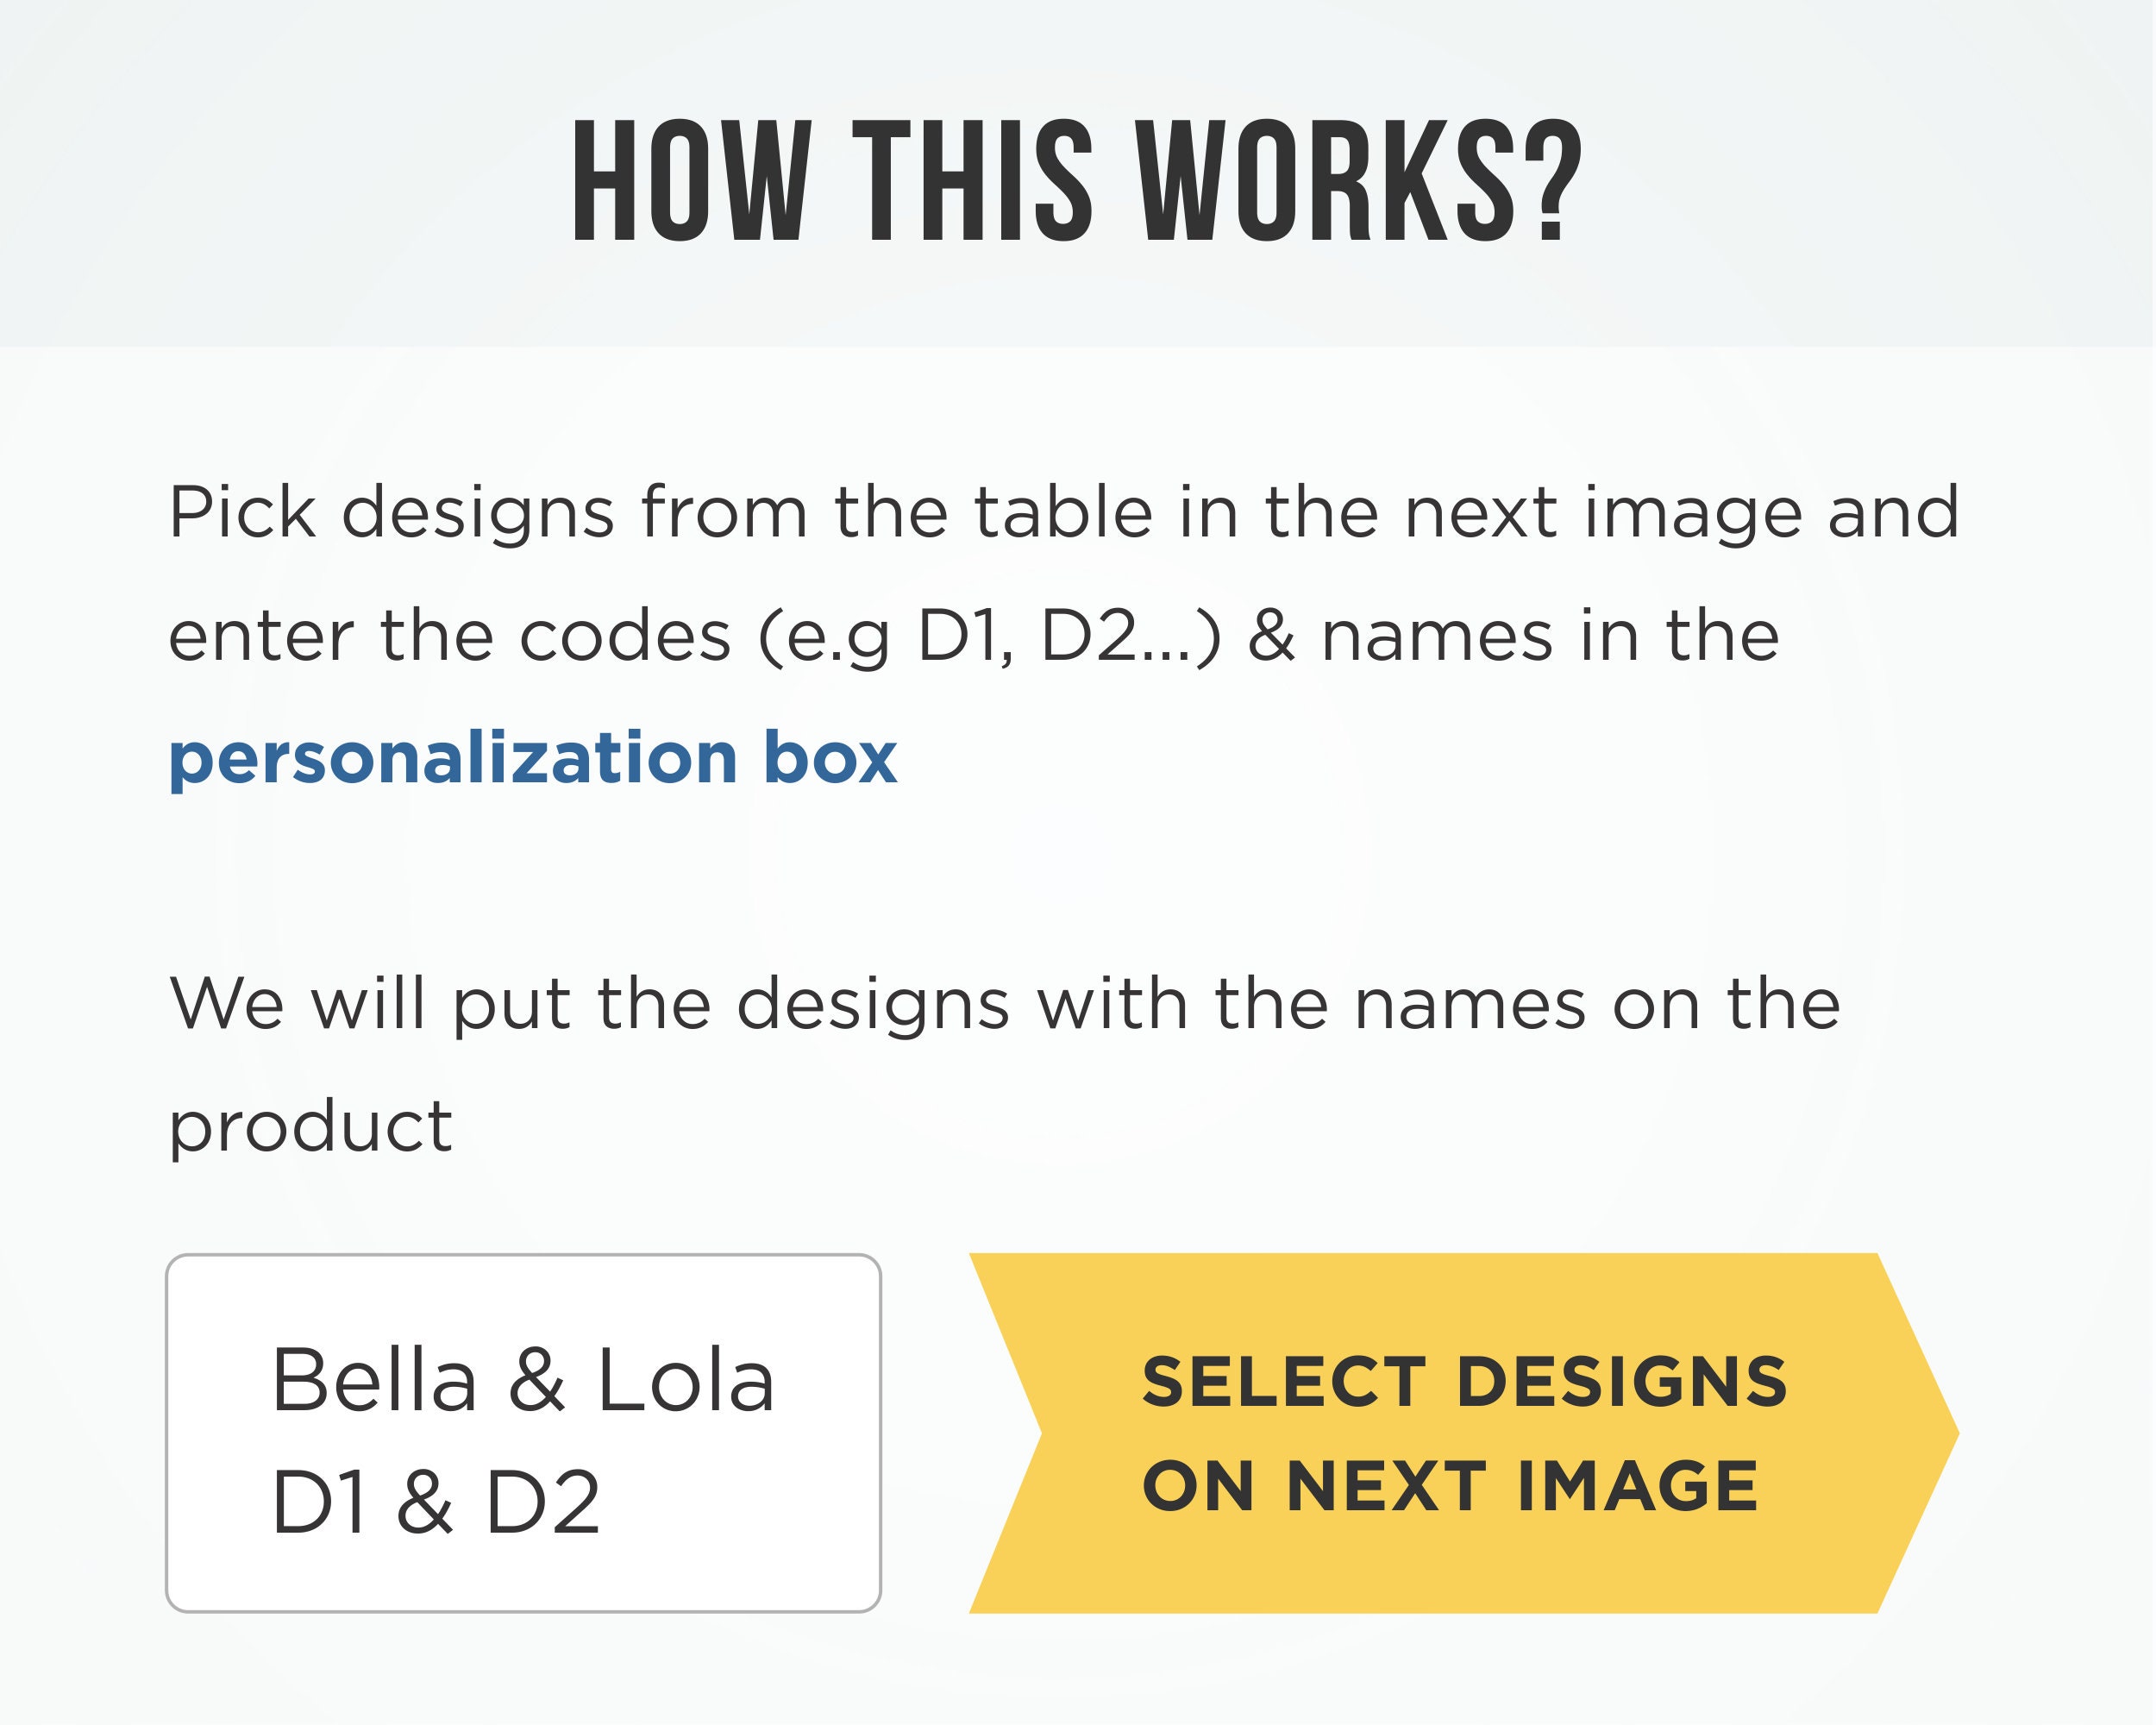Select the D1 & D2 codes line
The height and width of the screenshot is (1725, 2156).
point(436,1502)
